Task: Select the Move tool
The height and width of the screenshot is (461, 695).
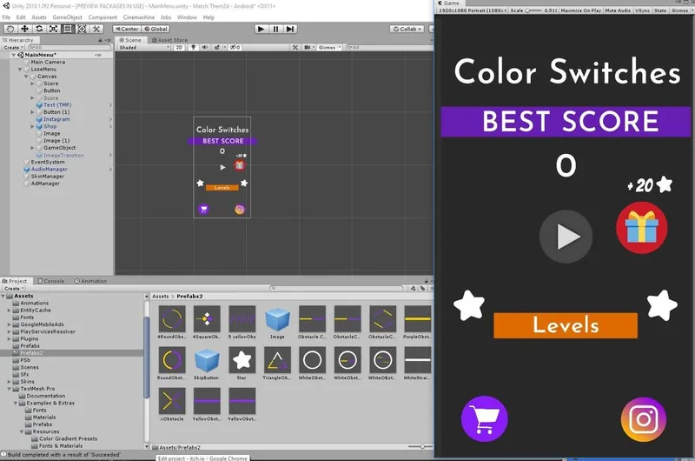Action: (x=25, y=29)
